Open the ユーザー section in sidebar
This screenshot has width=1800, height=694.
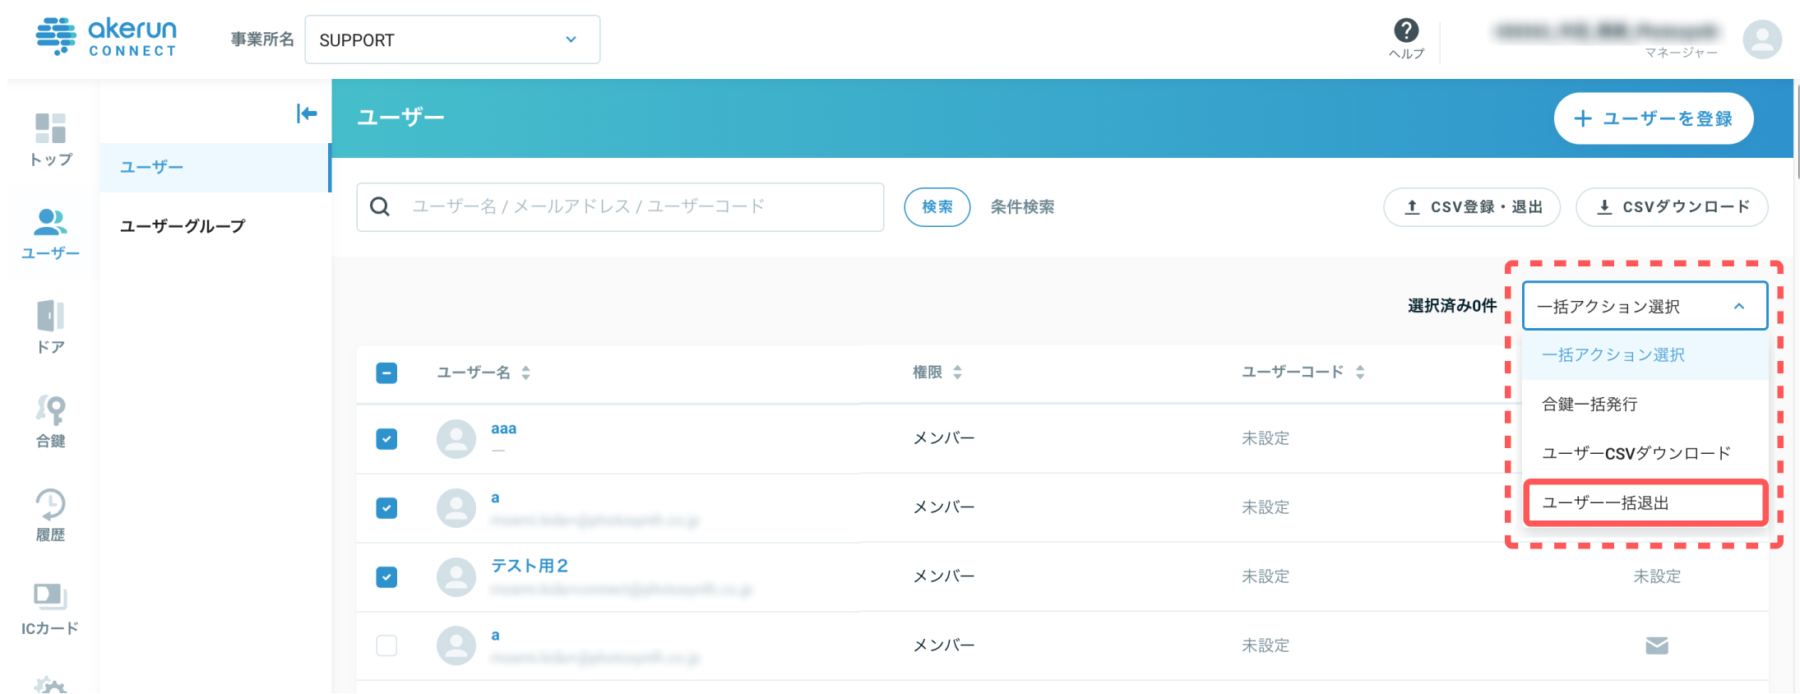pos(50,234)
